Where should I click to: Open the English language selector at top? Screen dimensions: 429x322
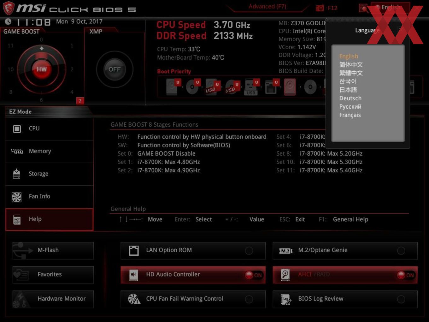pyautogui.click(x=391, y=7)
